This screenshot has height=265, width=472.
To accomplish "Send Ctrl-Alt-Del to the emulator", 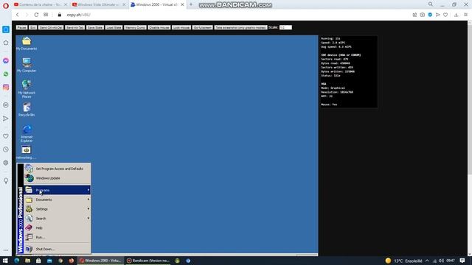I will click(x=51, y=27).
